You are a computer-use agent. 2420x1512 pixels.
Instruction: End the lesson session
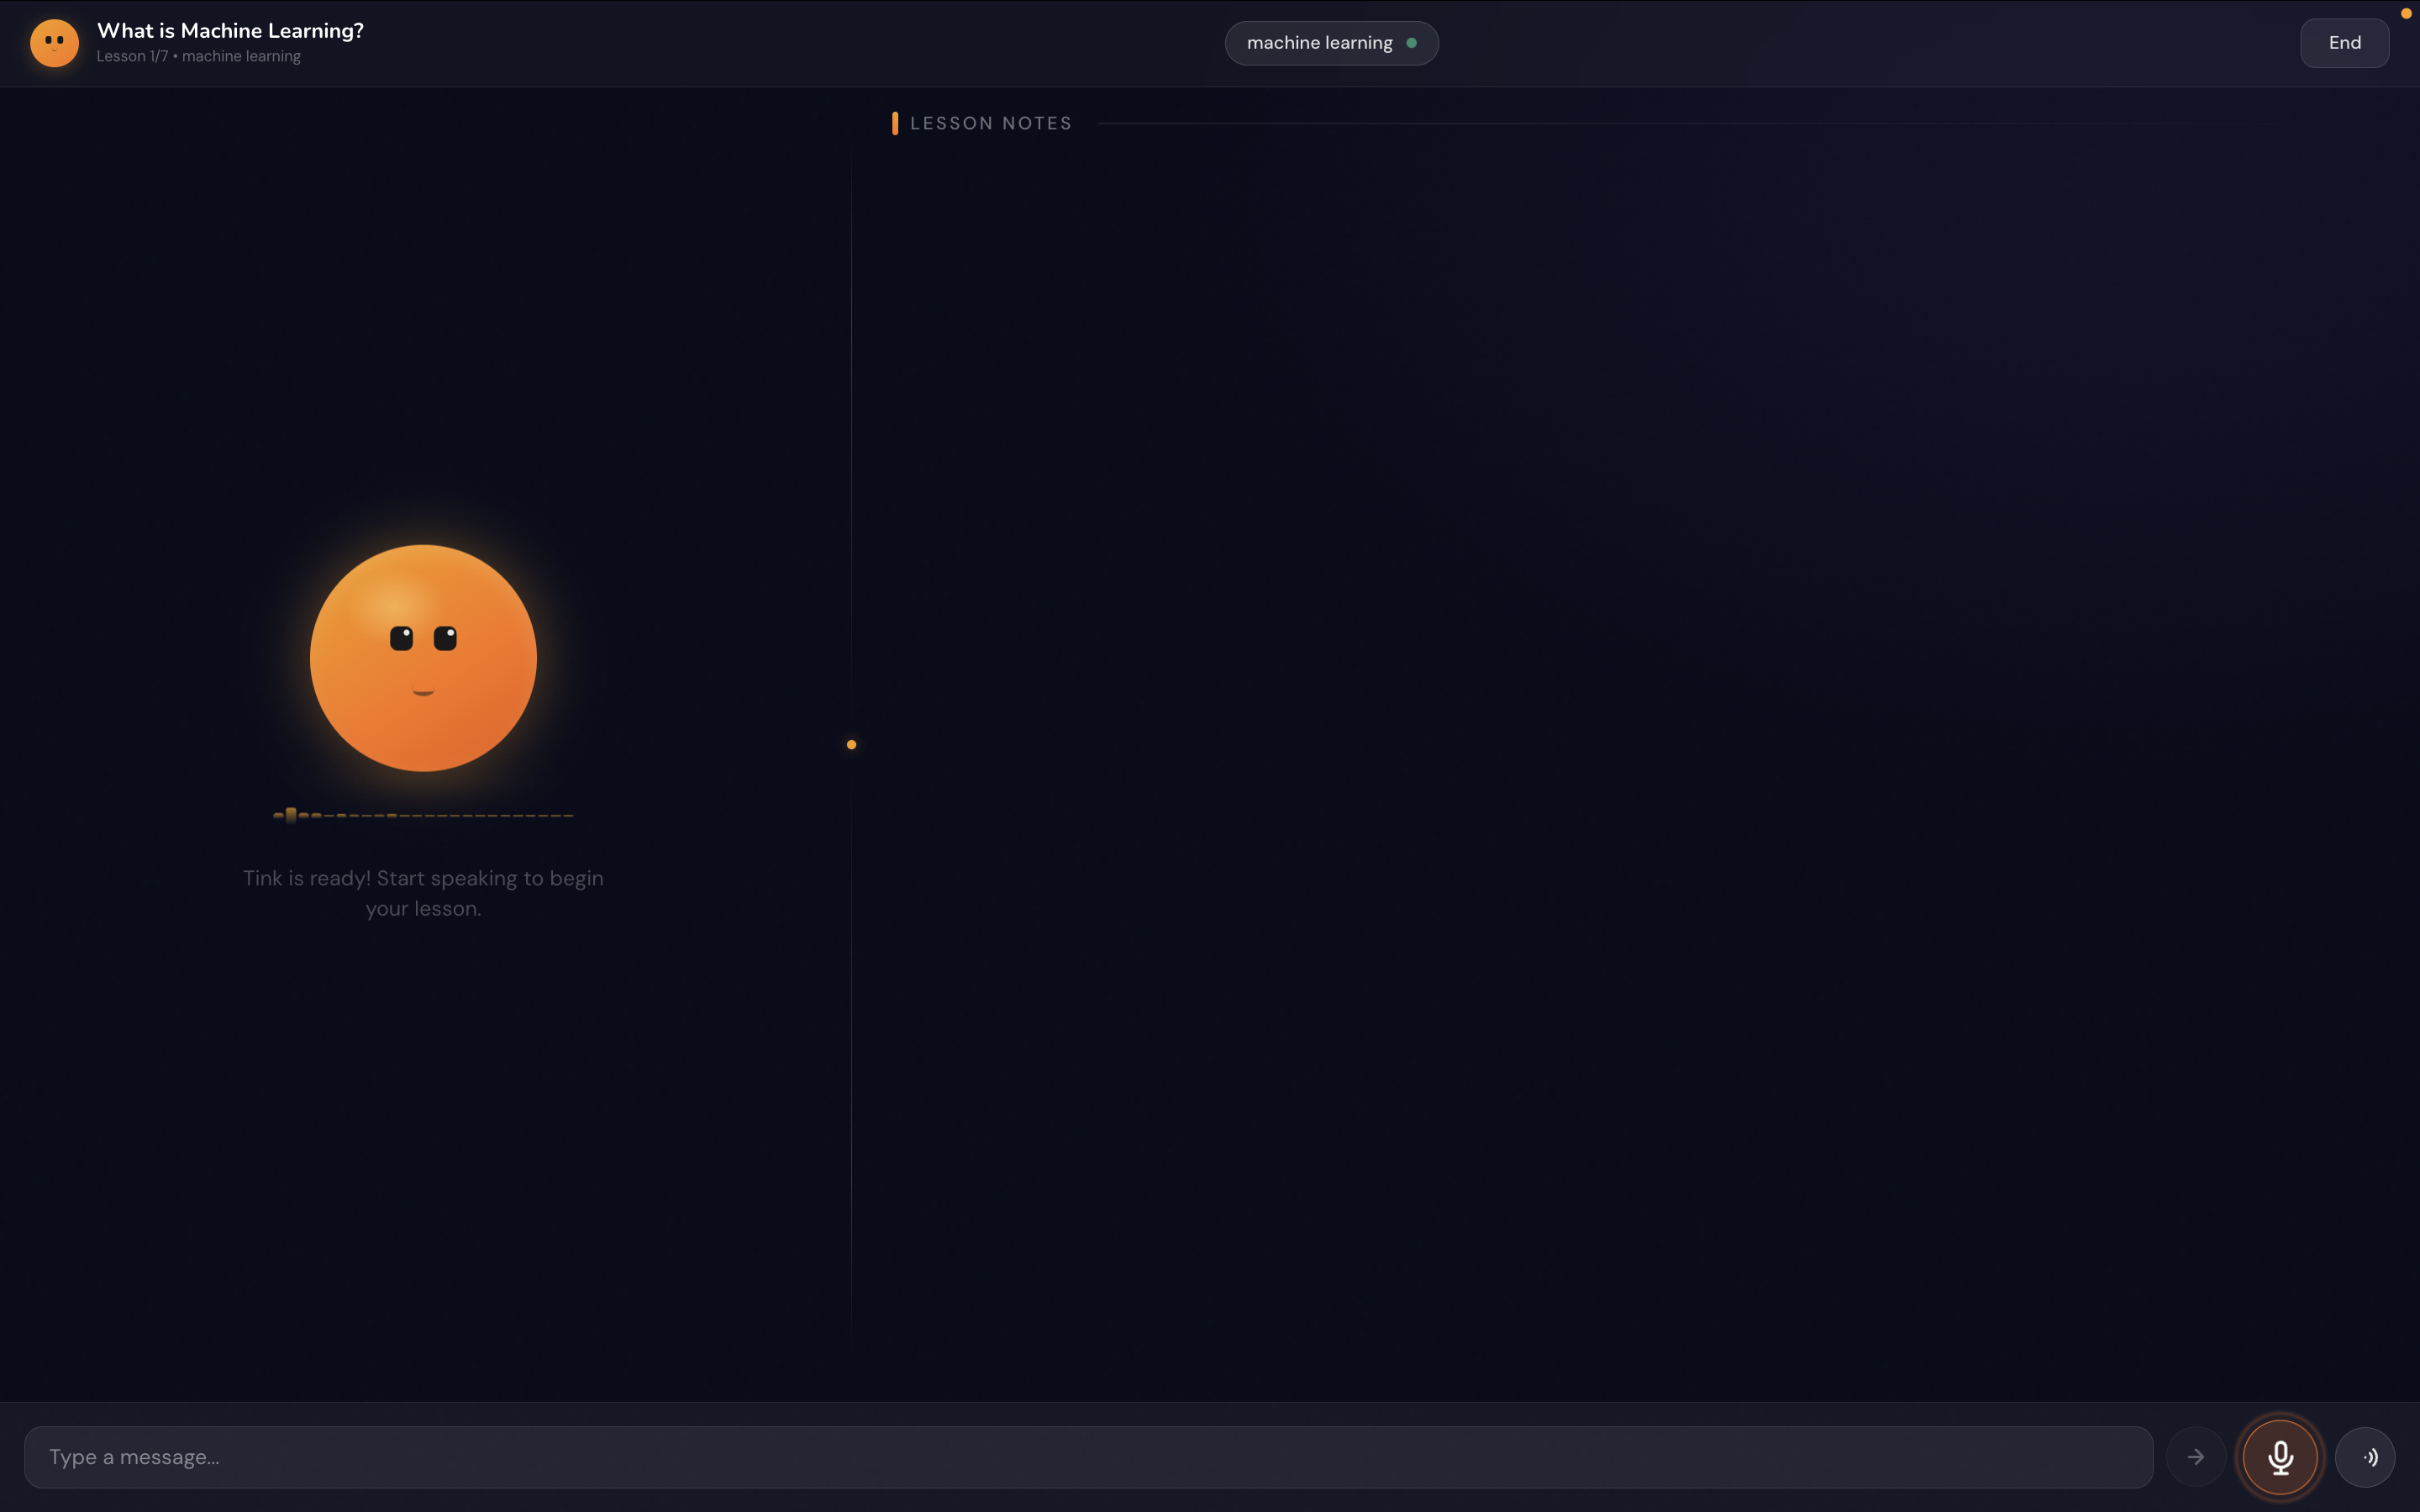coord(2344,43)
